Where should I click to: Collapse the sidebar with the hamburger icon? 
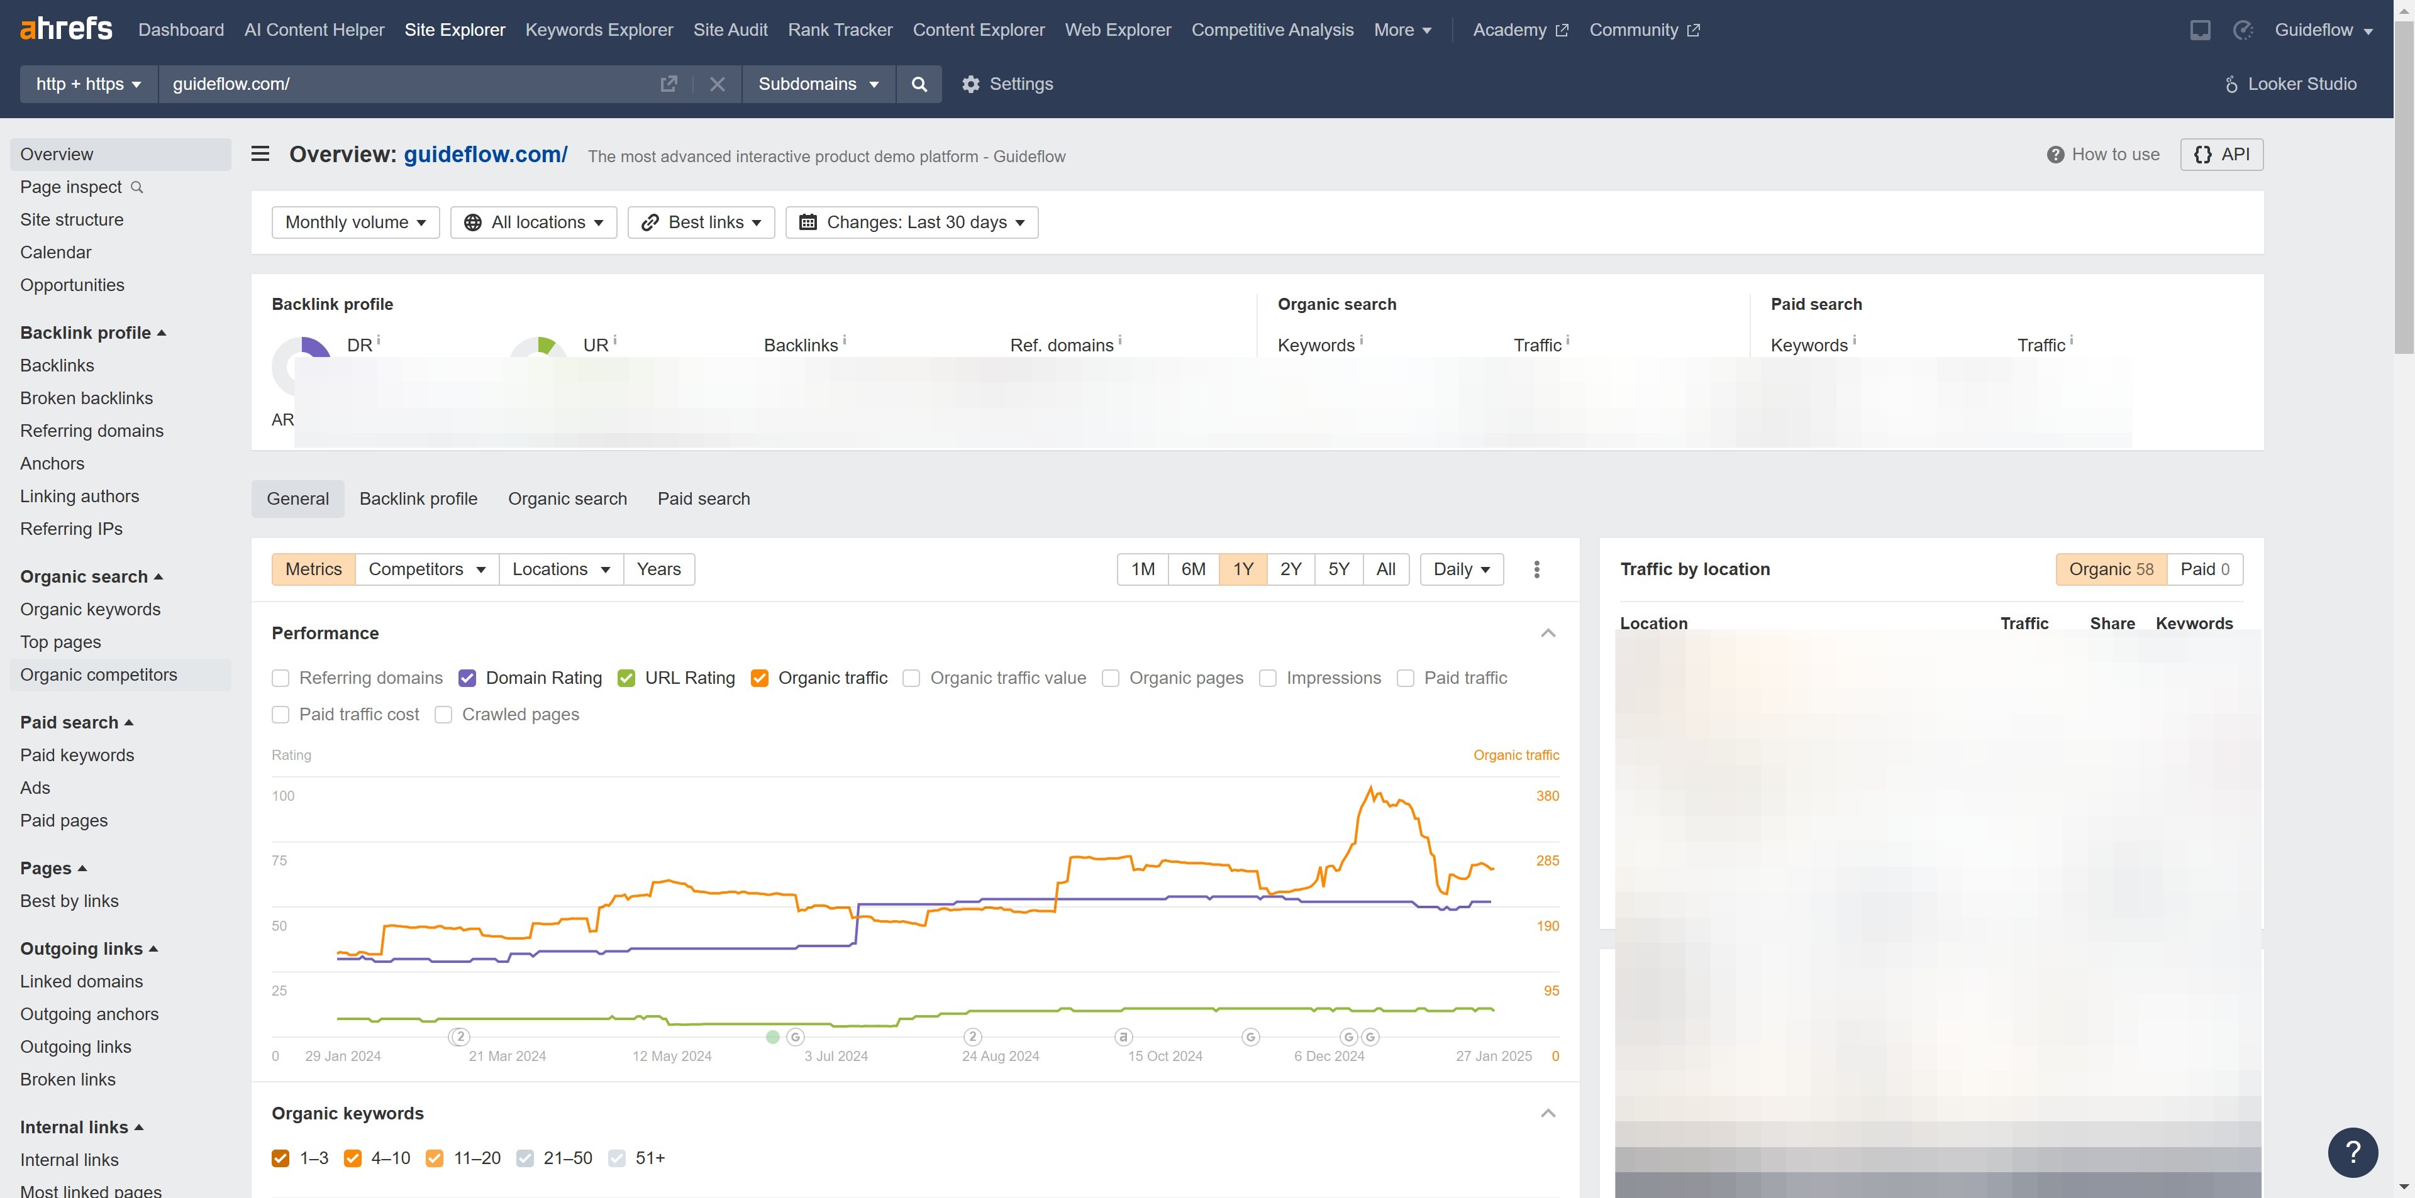[260, 153]
